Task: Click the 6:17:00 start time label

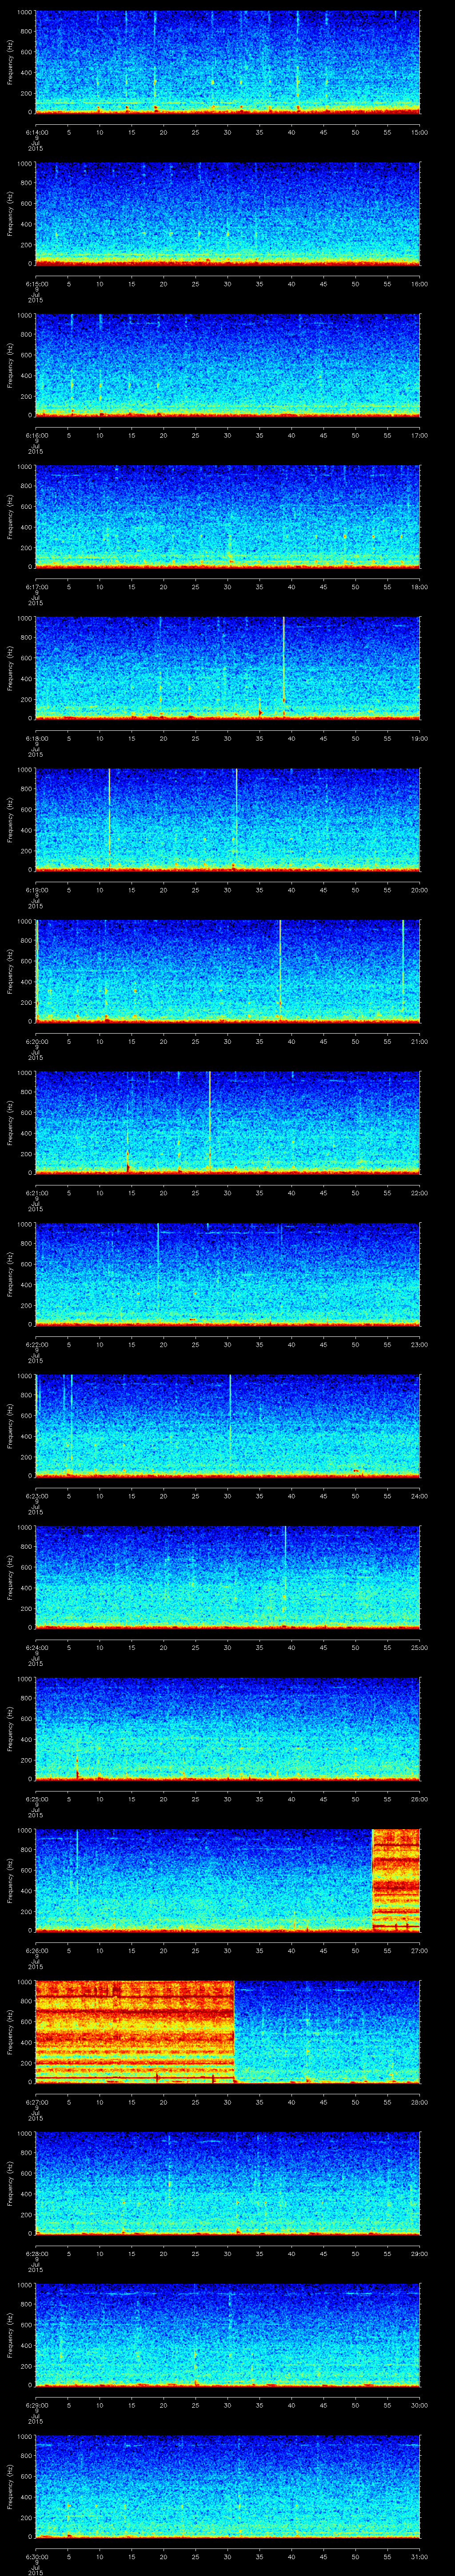Action: coord(36,586)
